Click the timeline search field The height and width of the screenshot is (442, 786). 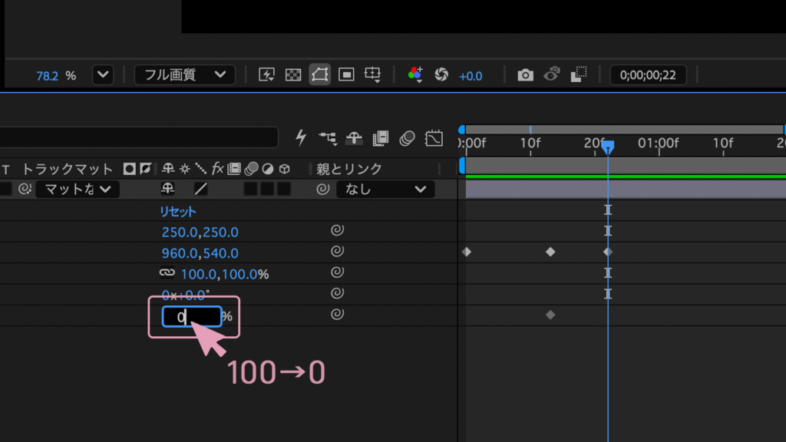pos(139,137)
